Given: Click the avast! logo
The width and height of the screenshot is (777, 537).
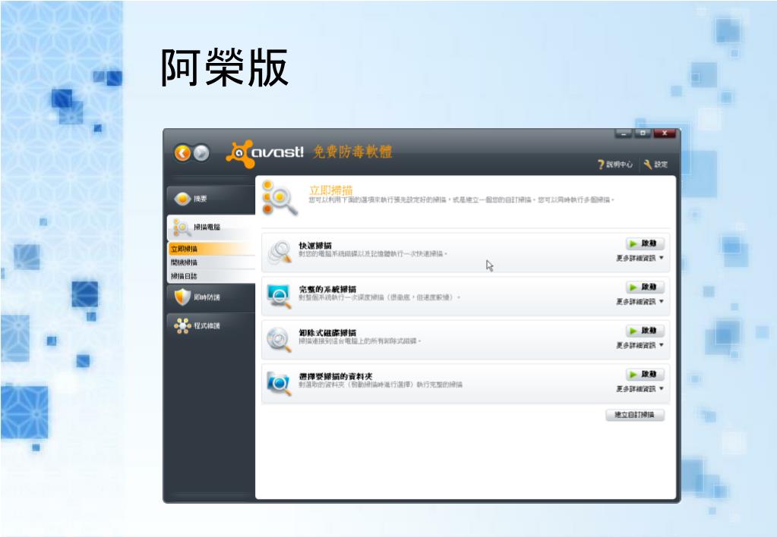Looking at the screenshot, I should tap(264, 153).
